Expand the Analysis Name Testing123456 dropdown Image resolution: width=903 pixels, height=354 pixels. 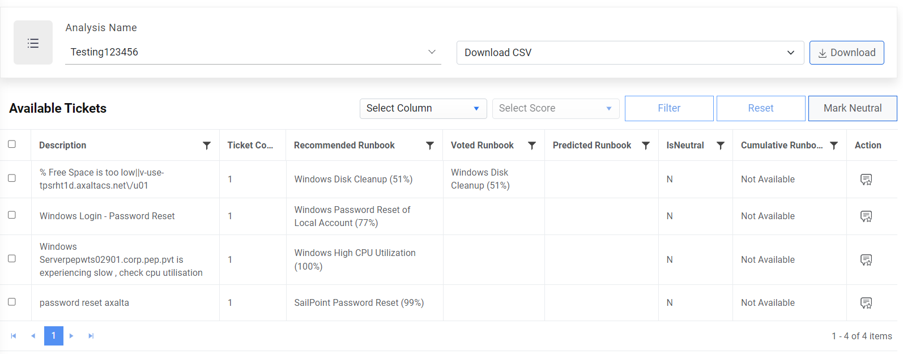[432, 52]
